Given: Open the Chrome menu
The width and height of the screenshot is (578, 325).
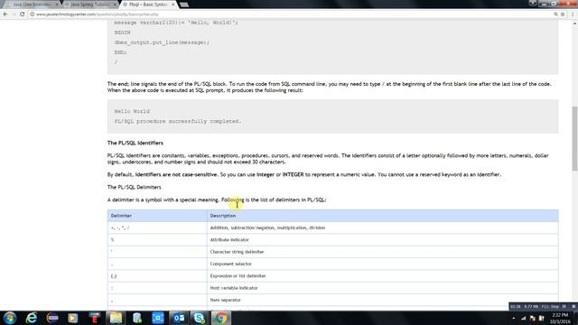Looking at the screenshot, I should tap(573, 14).
